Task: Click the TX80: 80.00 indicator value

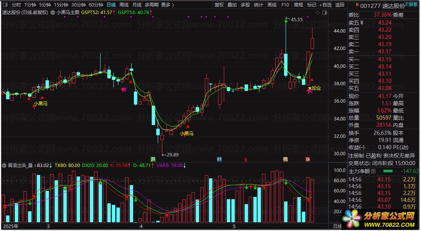Action: point(67,165)
